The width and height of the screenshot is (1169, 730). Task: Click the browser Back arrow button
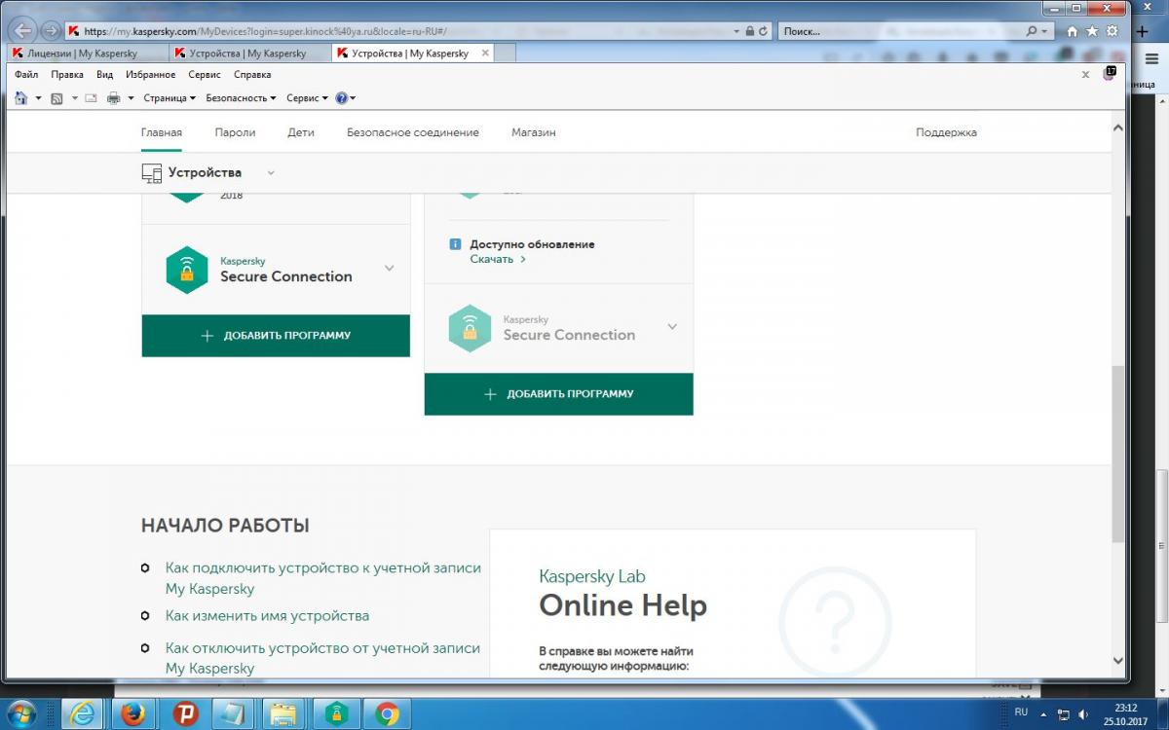click(x=23, y=30)
